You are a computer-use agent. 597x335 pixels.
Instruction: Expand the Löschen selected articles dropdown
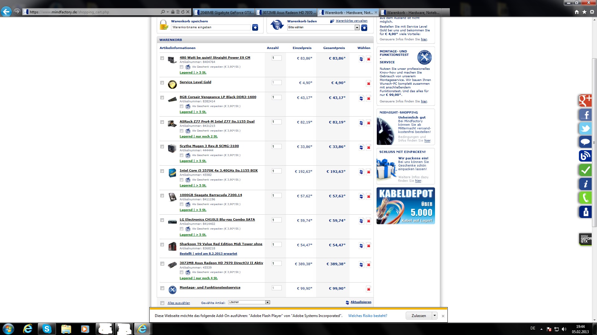tap(267, 302)
